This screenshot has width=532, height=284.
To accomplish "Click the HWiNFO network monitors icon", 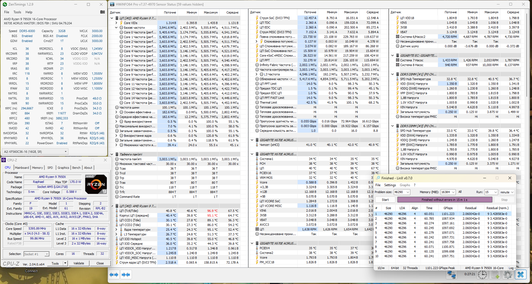I will [452, 275].
